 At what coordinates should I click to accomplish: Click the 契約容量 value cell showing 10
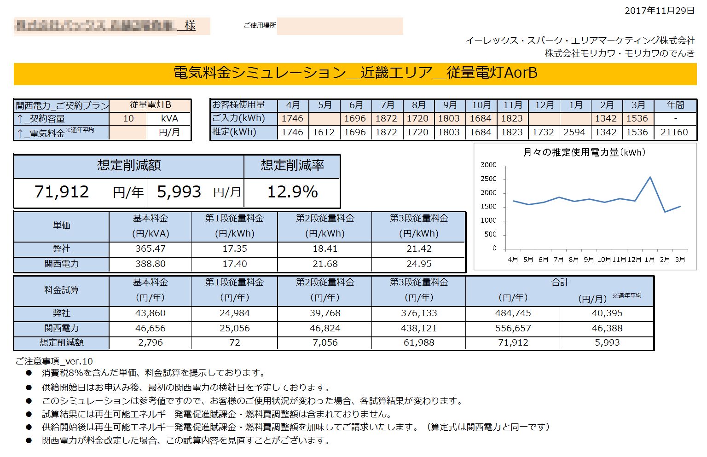point(128,119)
